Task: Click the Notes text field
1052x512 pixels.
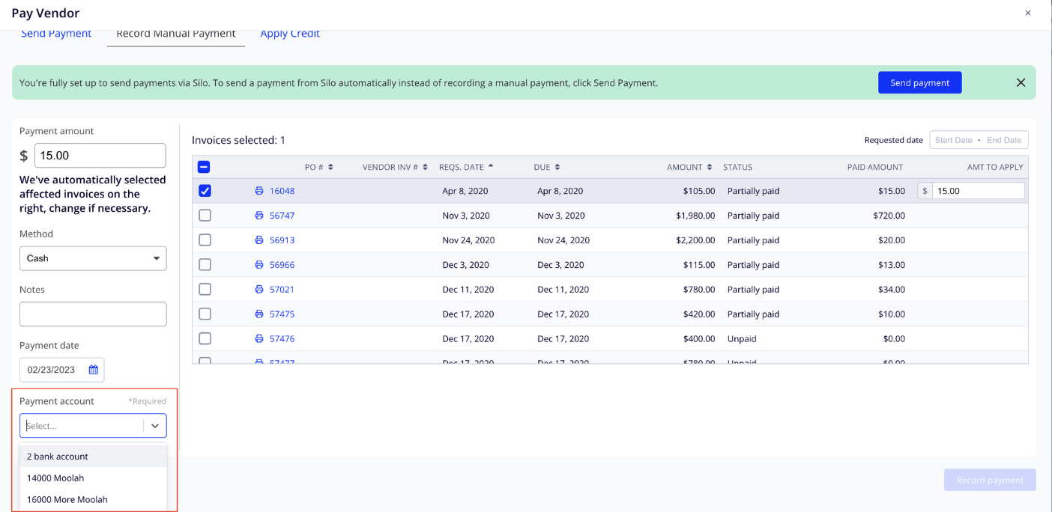Action: click(x=93, y=314)
